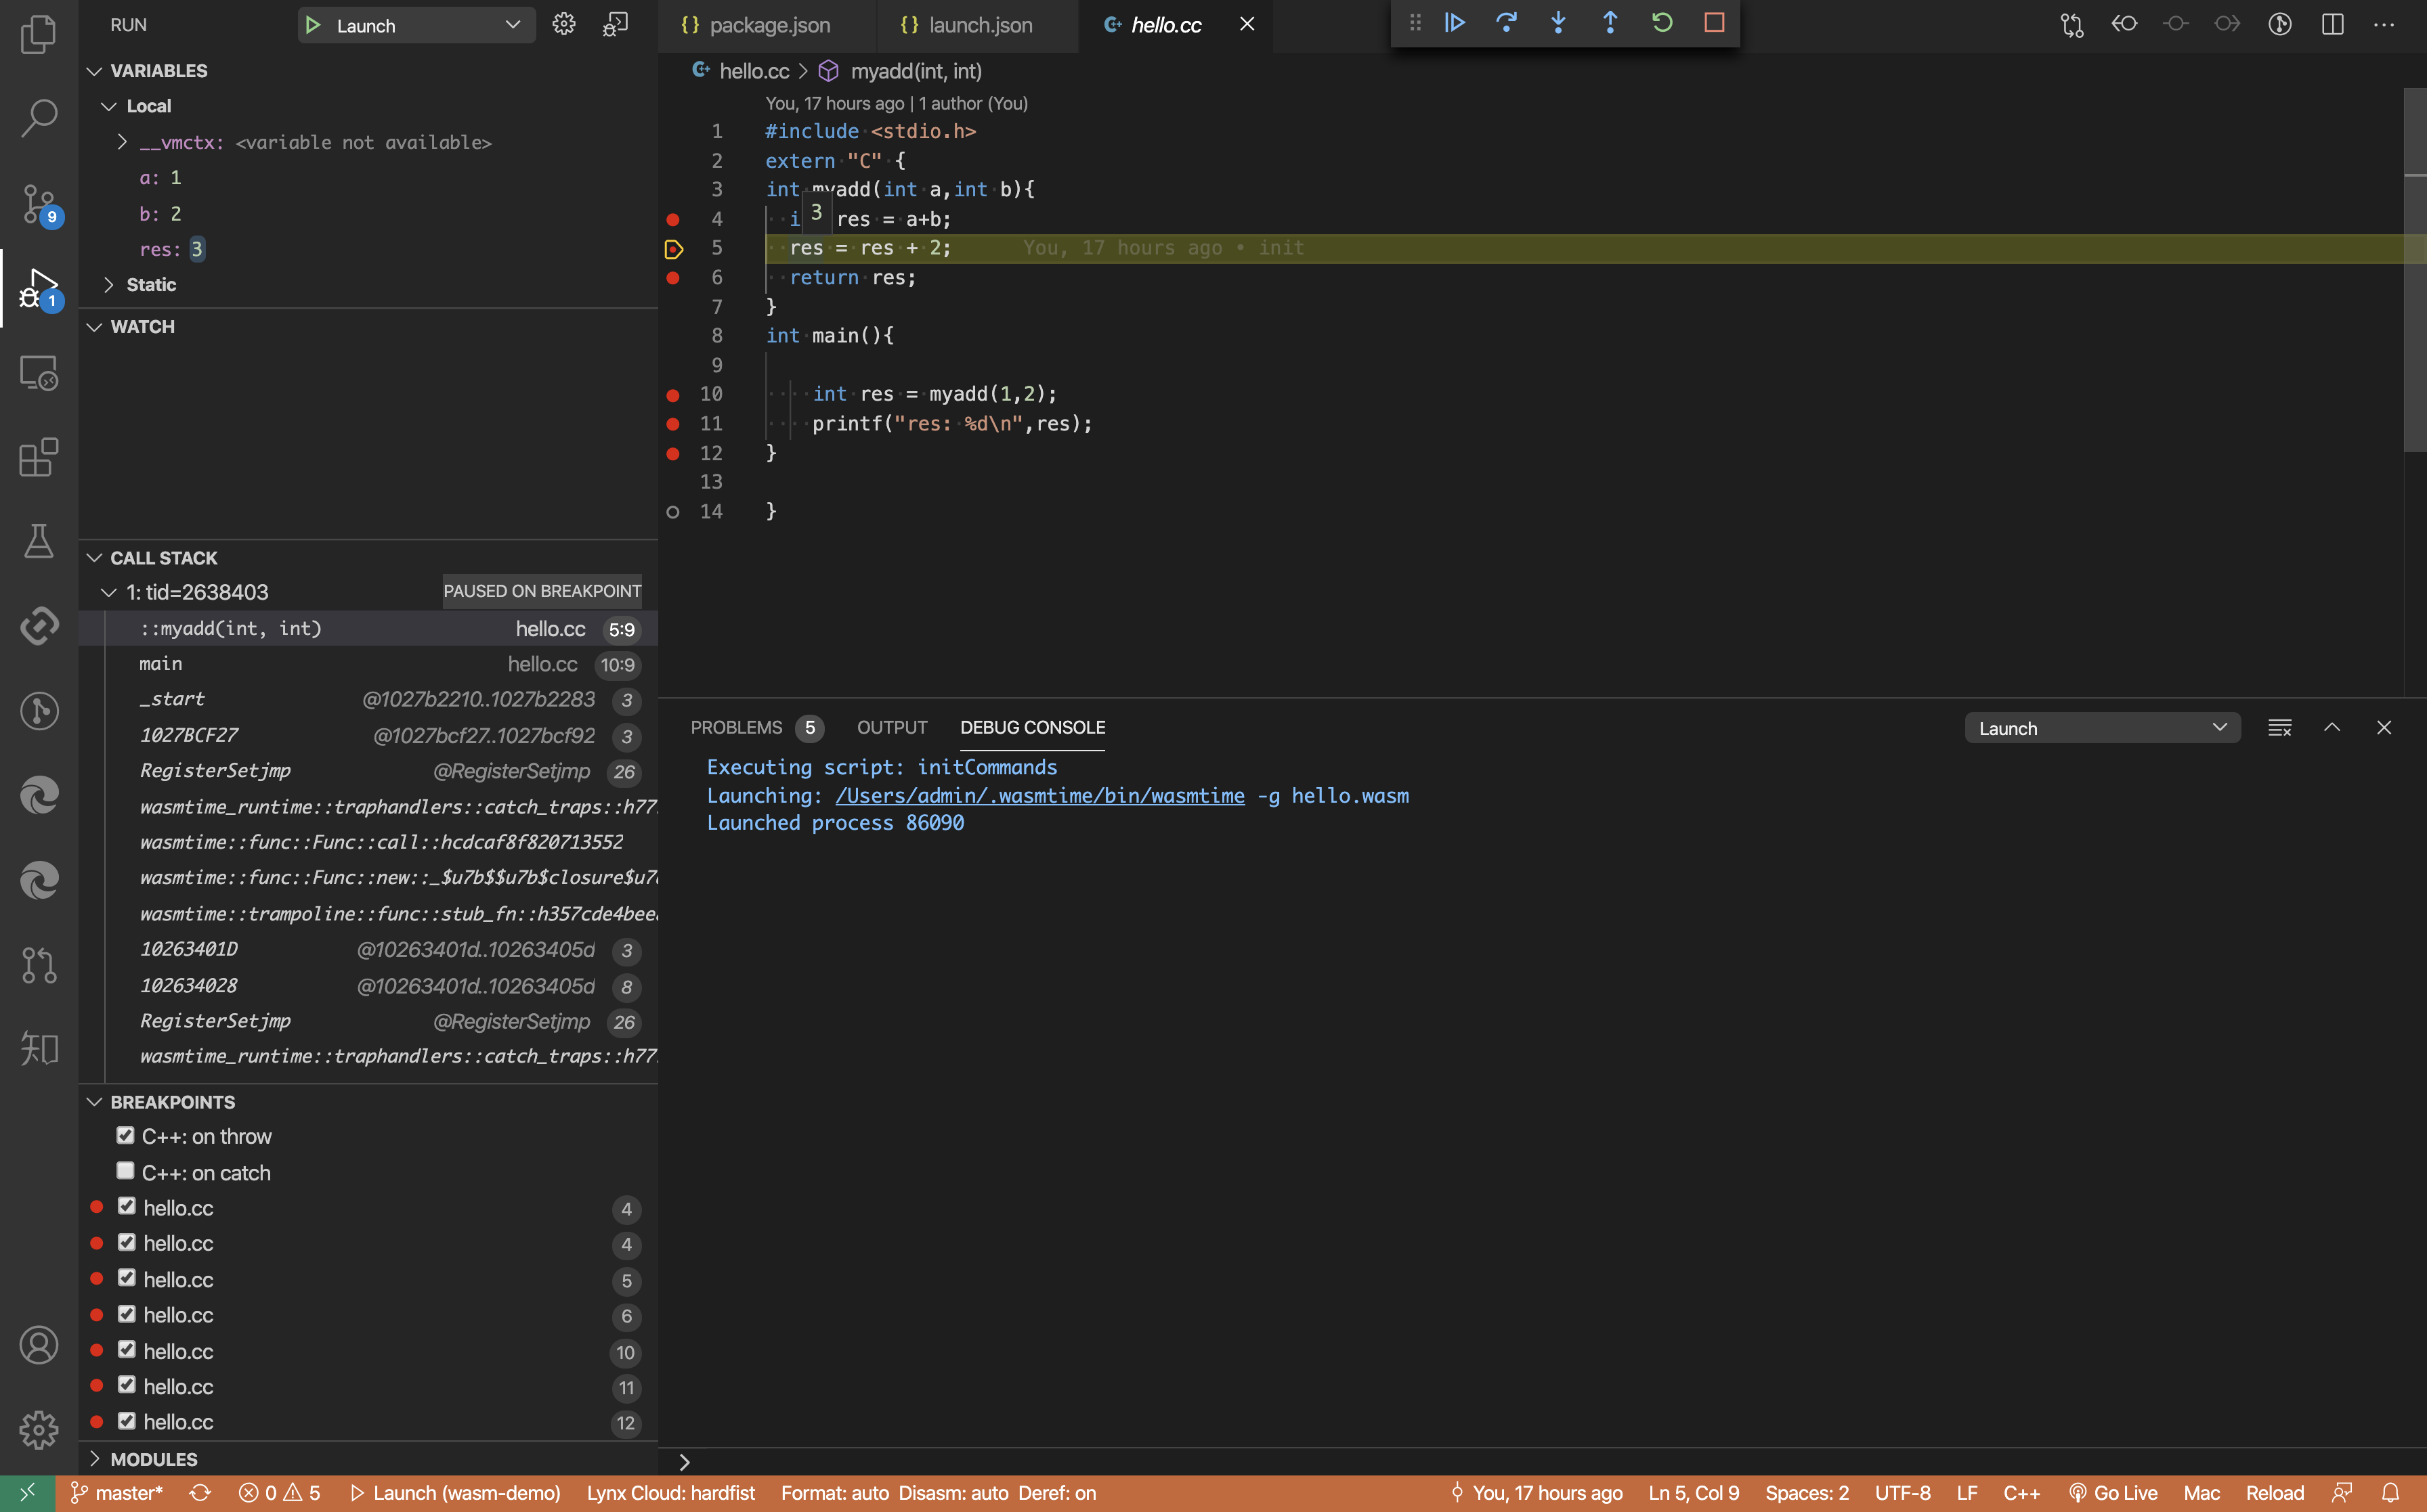Clear the debug console output

click(2279, 728)
